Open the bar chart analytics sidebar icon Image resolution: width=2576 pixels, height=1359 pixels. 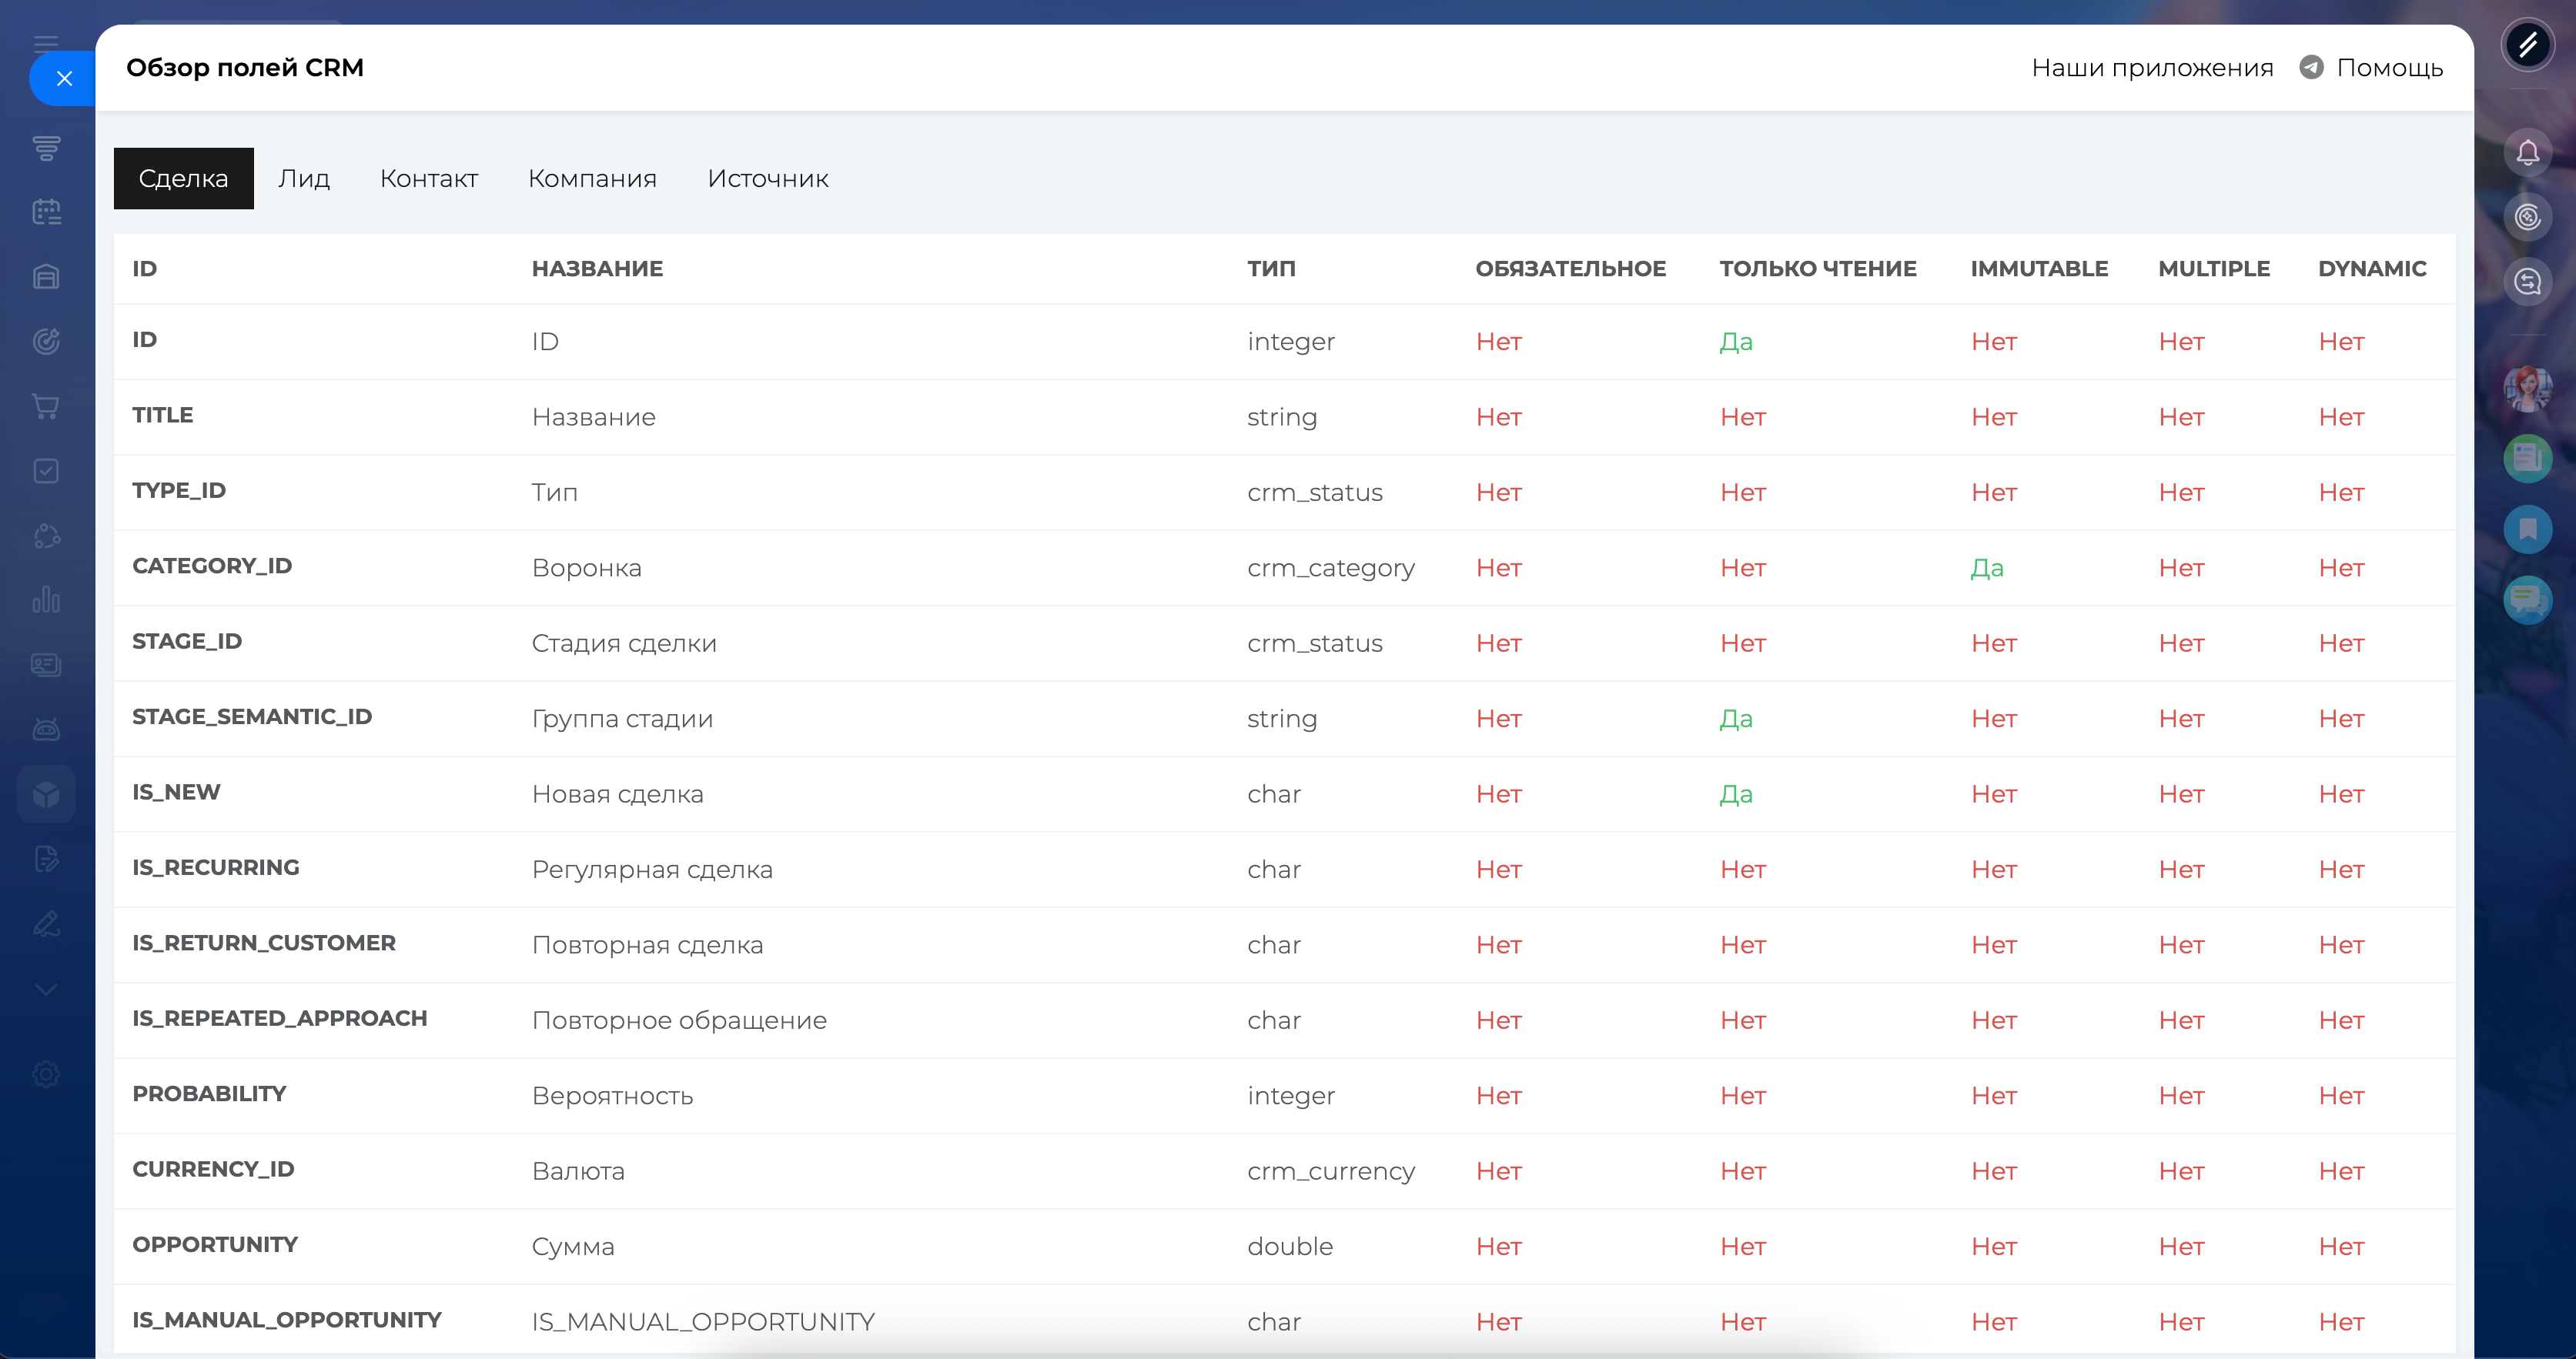(x=46, y=599)
